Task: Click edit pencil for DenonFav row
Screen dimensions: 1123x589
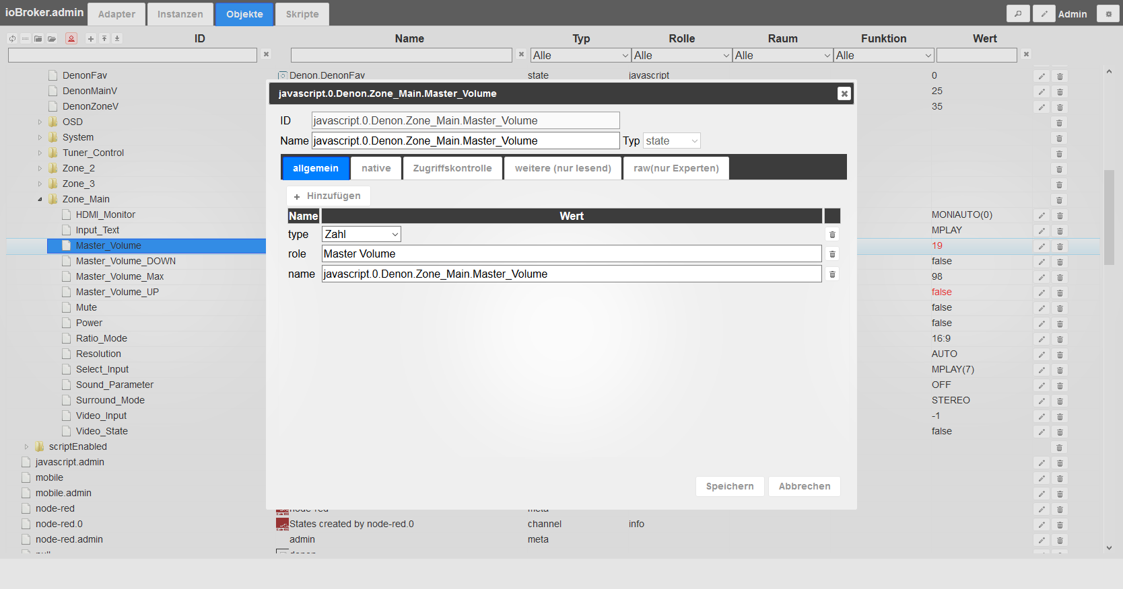Action: pos(1042,77)
